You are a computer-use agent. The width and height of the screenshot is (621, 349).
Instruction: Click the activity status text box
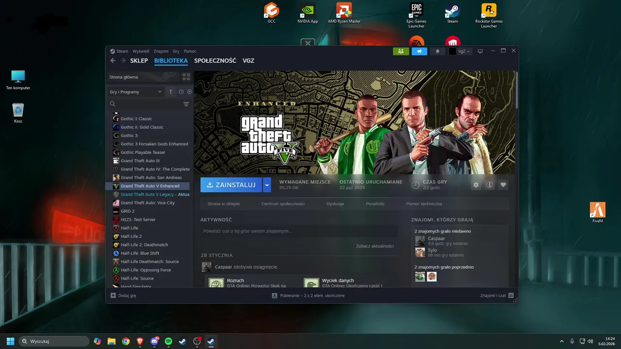click(x=299, y=231)
